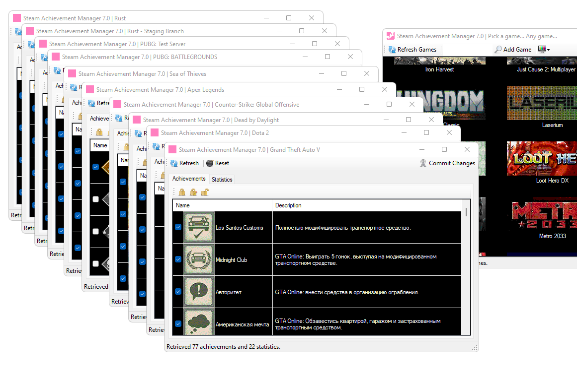This screenshot has height=382, width=577.
Task: Click the Los Santos Customs achievement name
Action: pyautogui.click(x=239, y=228)
